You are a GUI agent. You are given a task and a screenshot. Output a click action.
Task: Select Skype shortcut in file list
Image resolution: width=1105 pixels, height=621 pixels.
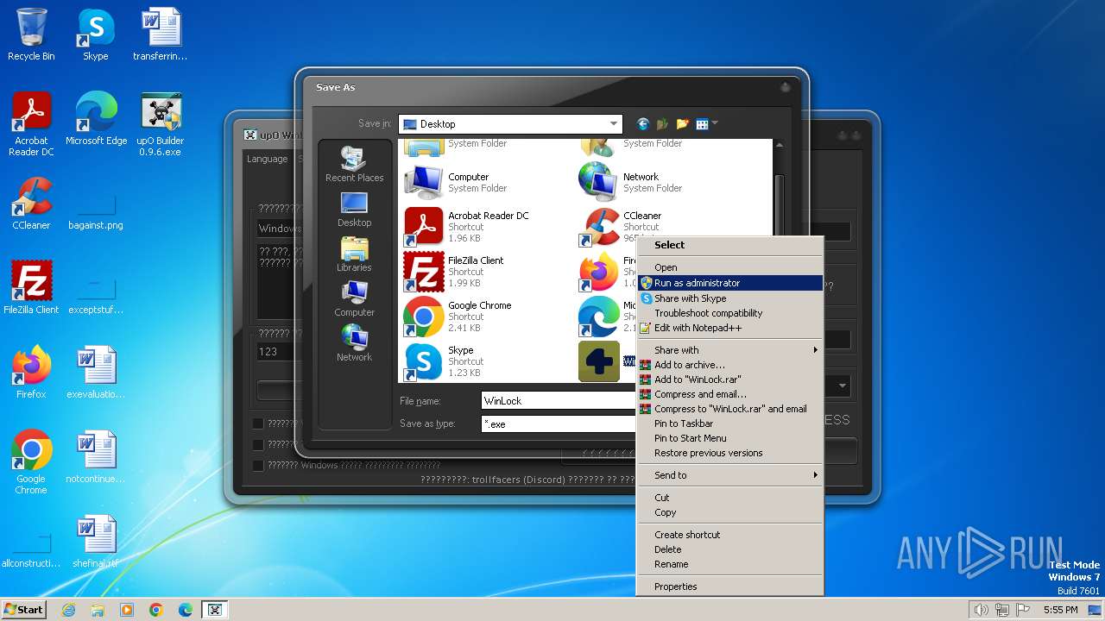tap(445, 361)
